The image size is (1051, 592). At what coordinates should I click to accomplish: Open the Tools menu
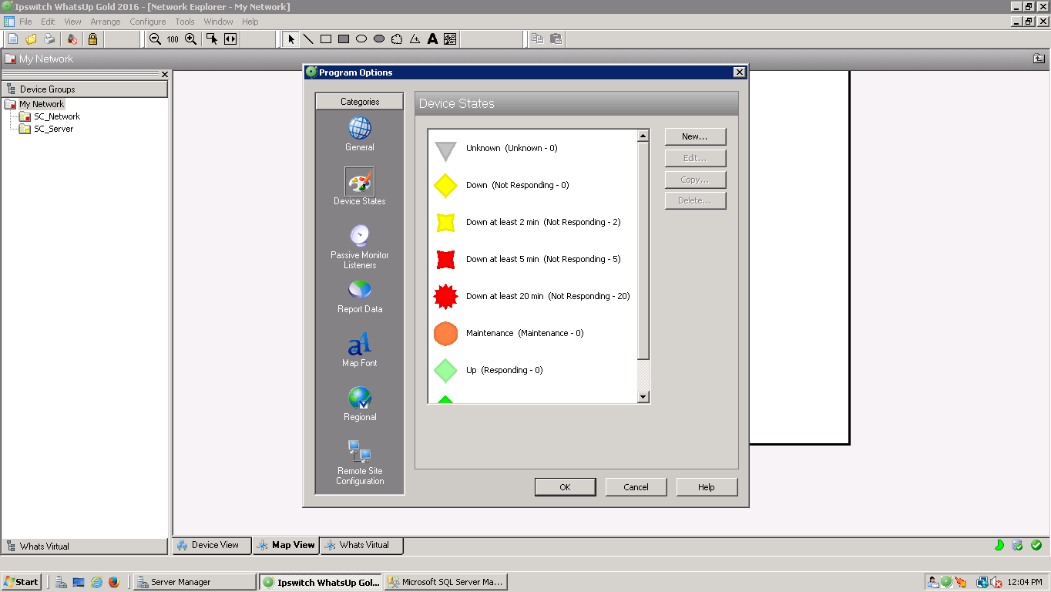click(x=184, y=22)
